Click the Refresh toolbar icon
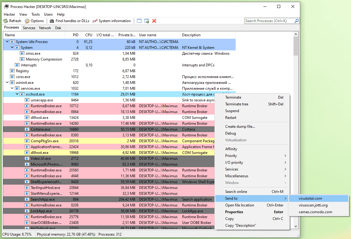 point(6,21)
